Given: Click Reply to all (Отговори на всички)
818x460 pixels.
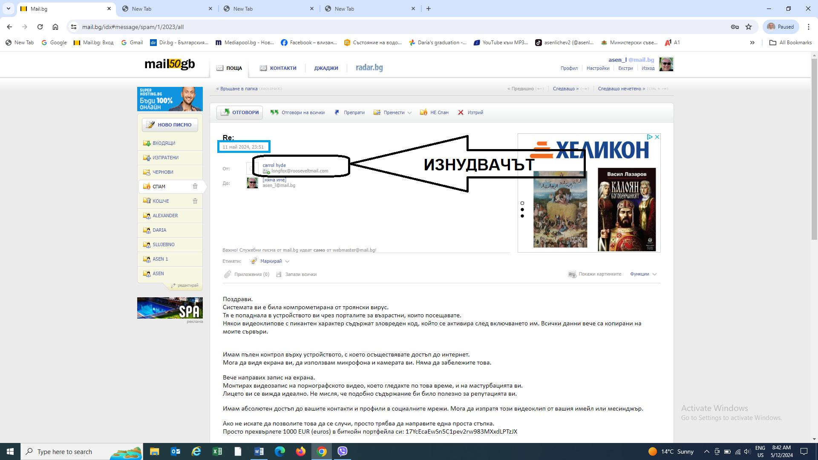Looking at the screenshot, I should point(297,112).
